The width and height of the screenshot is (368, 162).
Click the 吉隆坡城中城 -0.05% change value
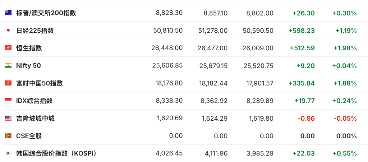tap(345, 118)
